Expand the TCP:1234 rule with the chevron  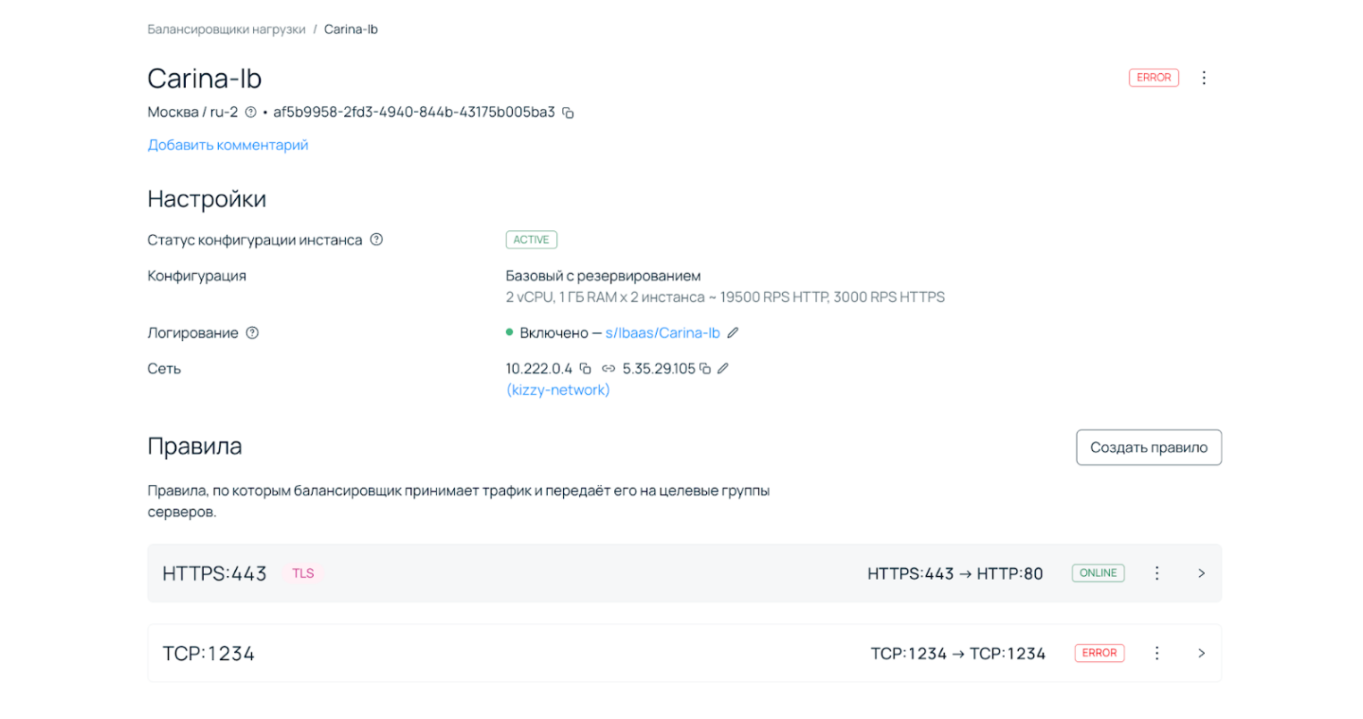coord(1201,653)
